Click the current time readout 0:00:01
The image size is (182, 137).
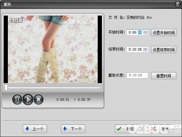63,100
